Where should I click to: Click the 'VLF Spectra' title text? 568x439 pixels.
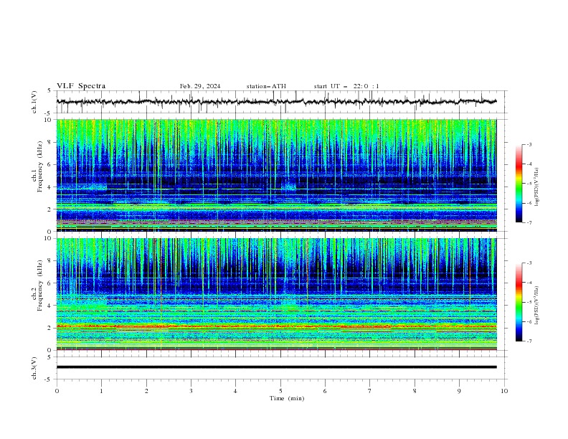click(81, 86)
